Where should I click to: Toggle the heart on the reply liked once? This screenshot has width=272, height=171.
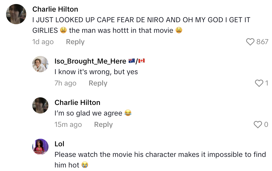[x=259, y=83]
